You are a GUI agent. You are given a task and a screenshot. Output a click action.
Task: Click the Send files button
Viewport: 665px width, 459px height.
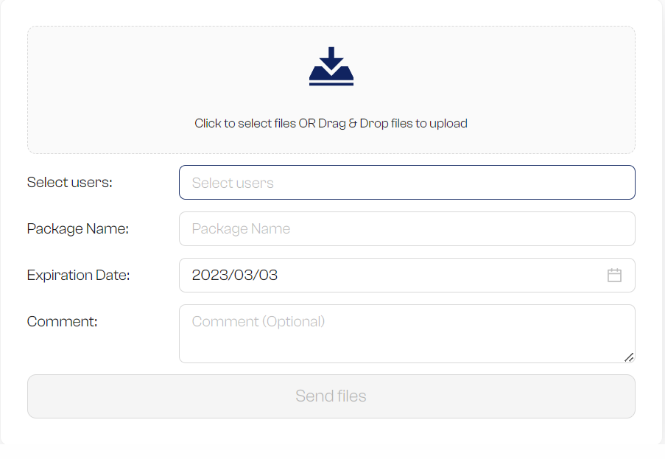(331, 396)
